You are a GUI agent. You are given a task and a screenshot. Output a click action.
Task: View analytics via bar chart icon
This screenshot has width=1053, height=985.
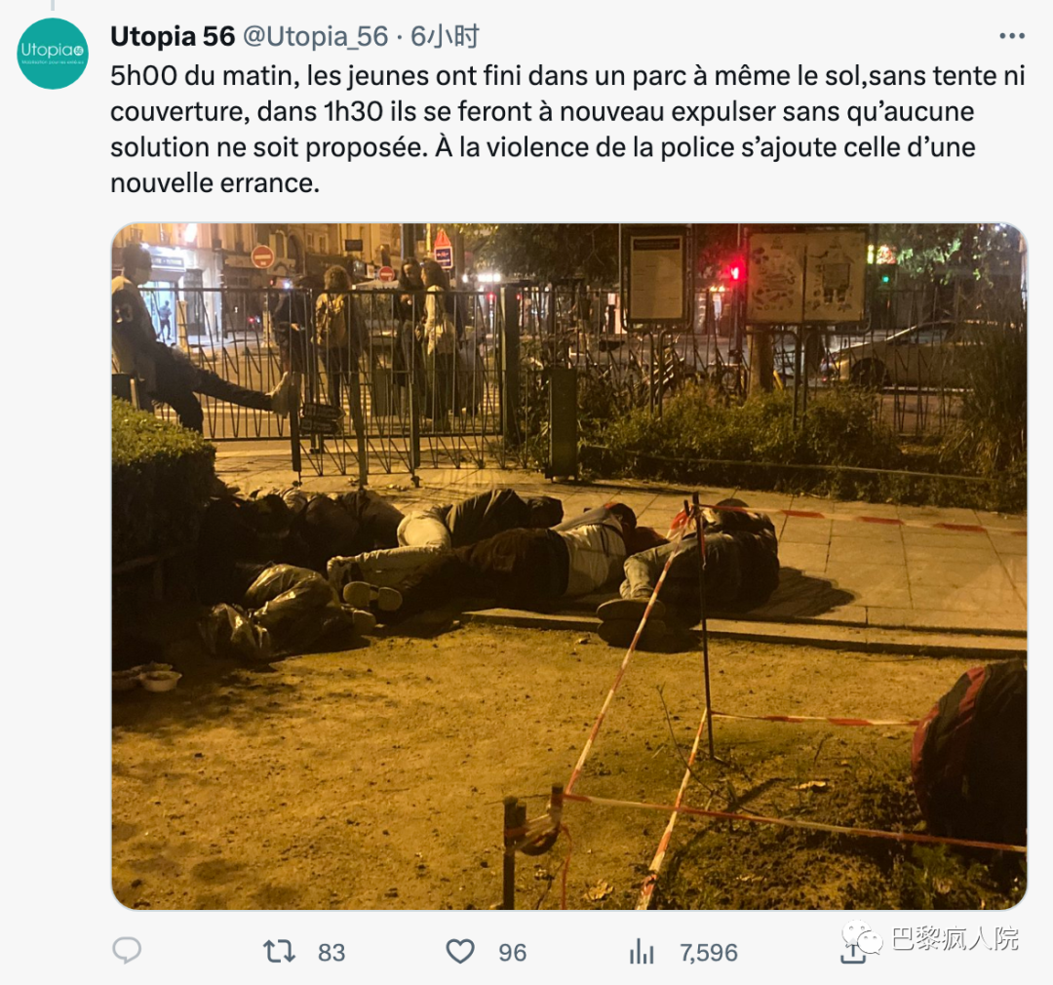[x=642, y=952]
